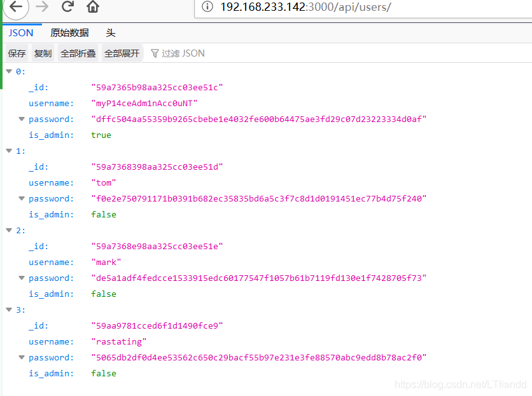Collapse array item 0
Viewport: 532px width, 396px height.
(9, 71)
